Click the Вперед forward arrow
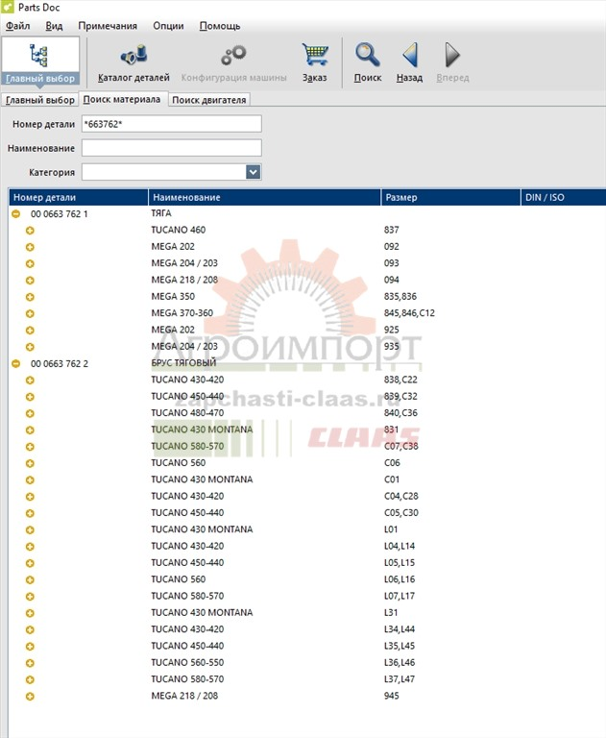606x738 pixels. tap(452, 62)
